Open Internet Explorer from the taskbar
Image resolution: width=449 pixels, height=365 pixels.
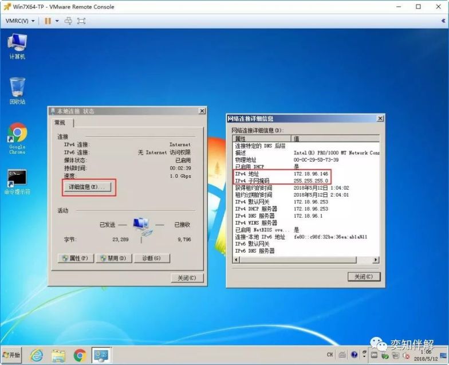pyautogui.click(x=37, y=355)
